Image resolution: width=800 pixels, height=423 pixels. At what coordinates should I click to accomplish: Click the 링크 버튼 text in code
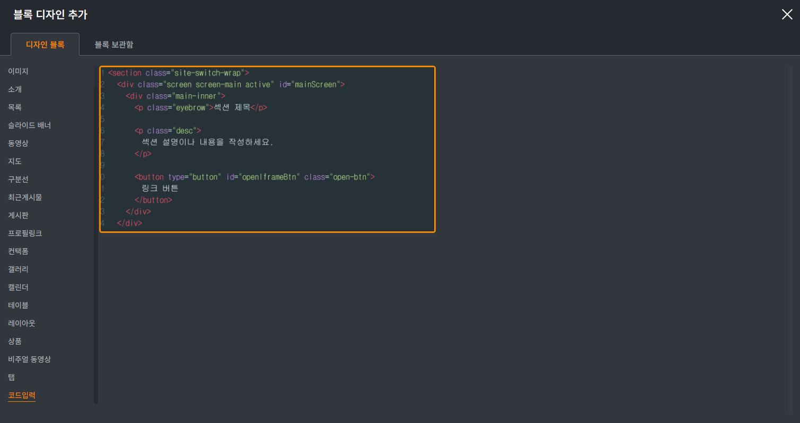tap(160, 188)
